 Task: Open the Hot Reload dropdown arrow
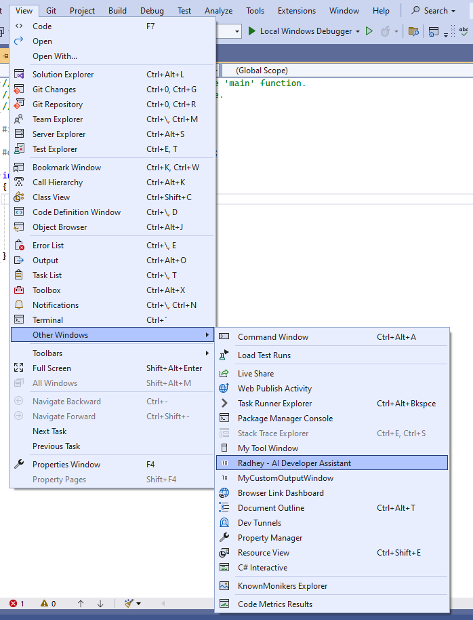coord(396,31)
